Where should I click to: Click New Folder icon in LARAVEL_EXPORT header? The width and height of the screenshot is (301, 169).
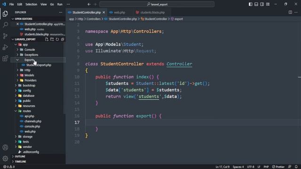coord(52,39)
